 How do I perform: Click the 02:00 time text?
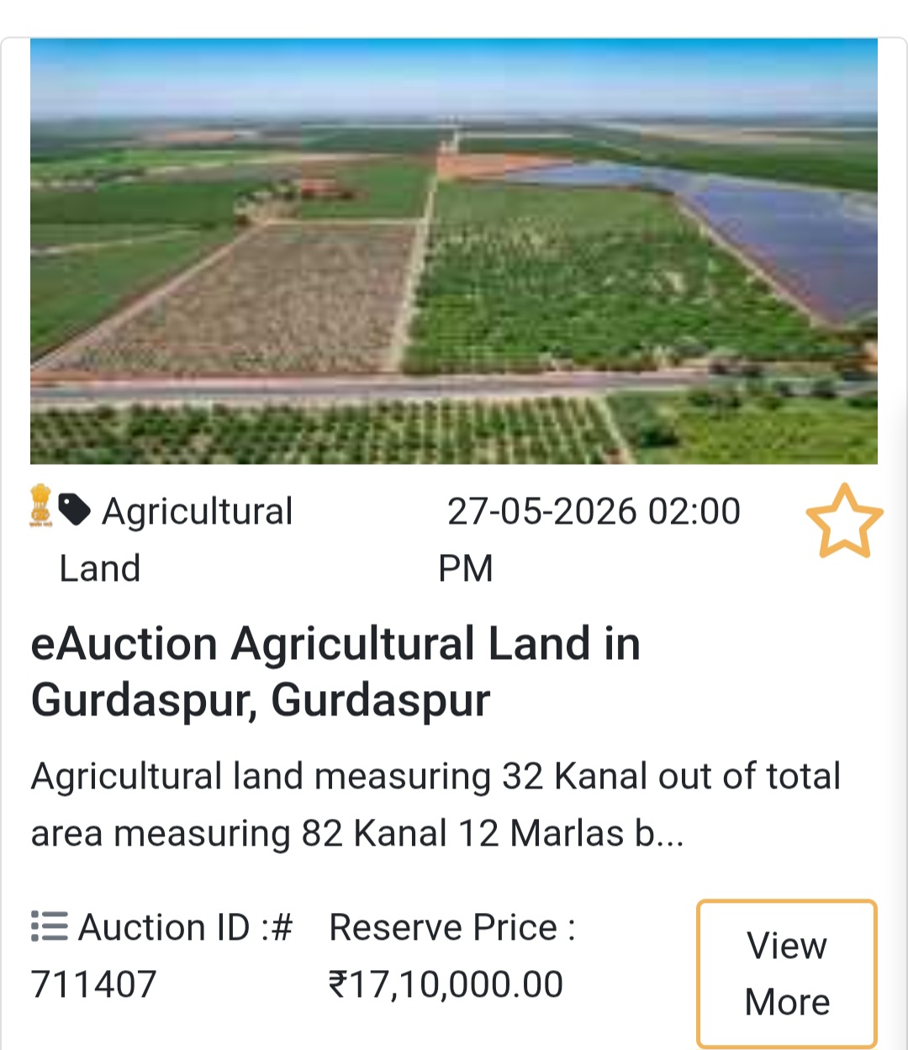click(694, 512)
